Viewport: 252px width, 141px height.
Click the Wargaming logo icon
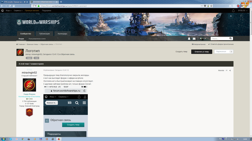(x=3, y=11)
